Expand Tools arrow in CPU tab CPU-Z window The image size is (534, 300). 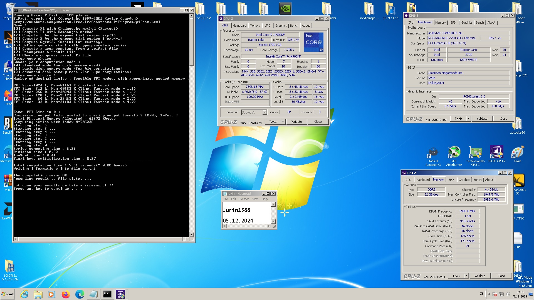coord(283,122)
